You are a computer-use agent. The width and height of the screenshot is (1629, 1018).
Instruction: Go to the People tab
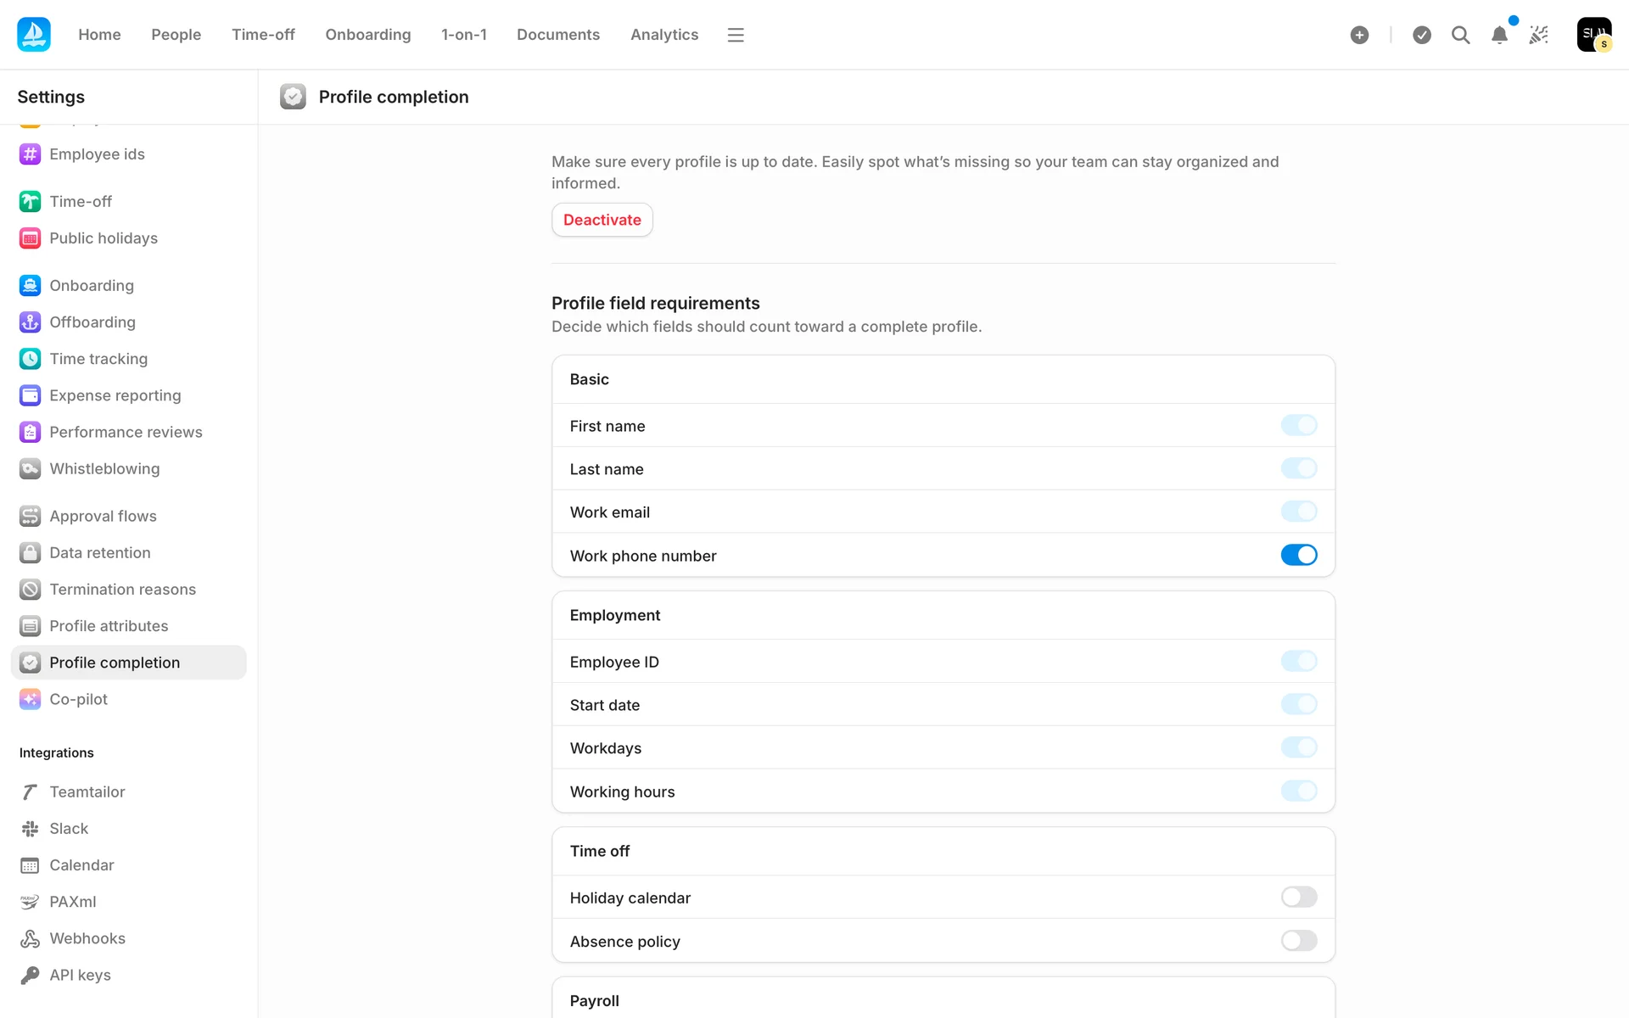point(176,35)
